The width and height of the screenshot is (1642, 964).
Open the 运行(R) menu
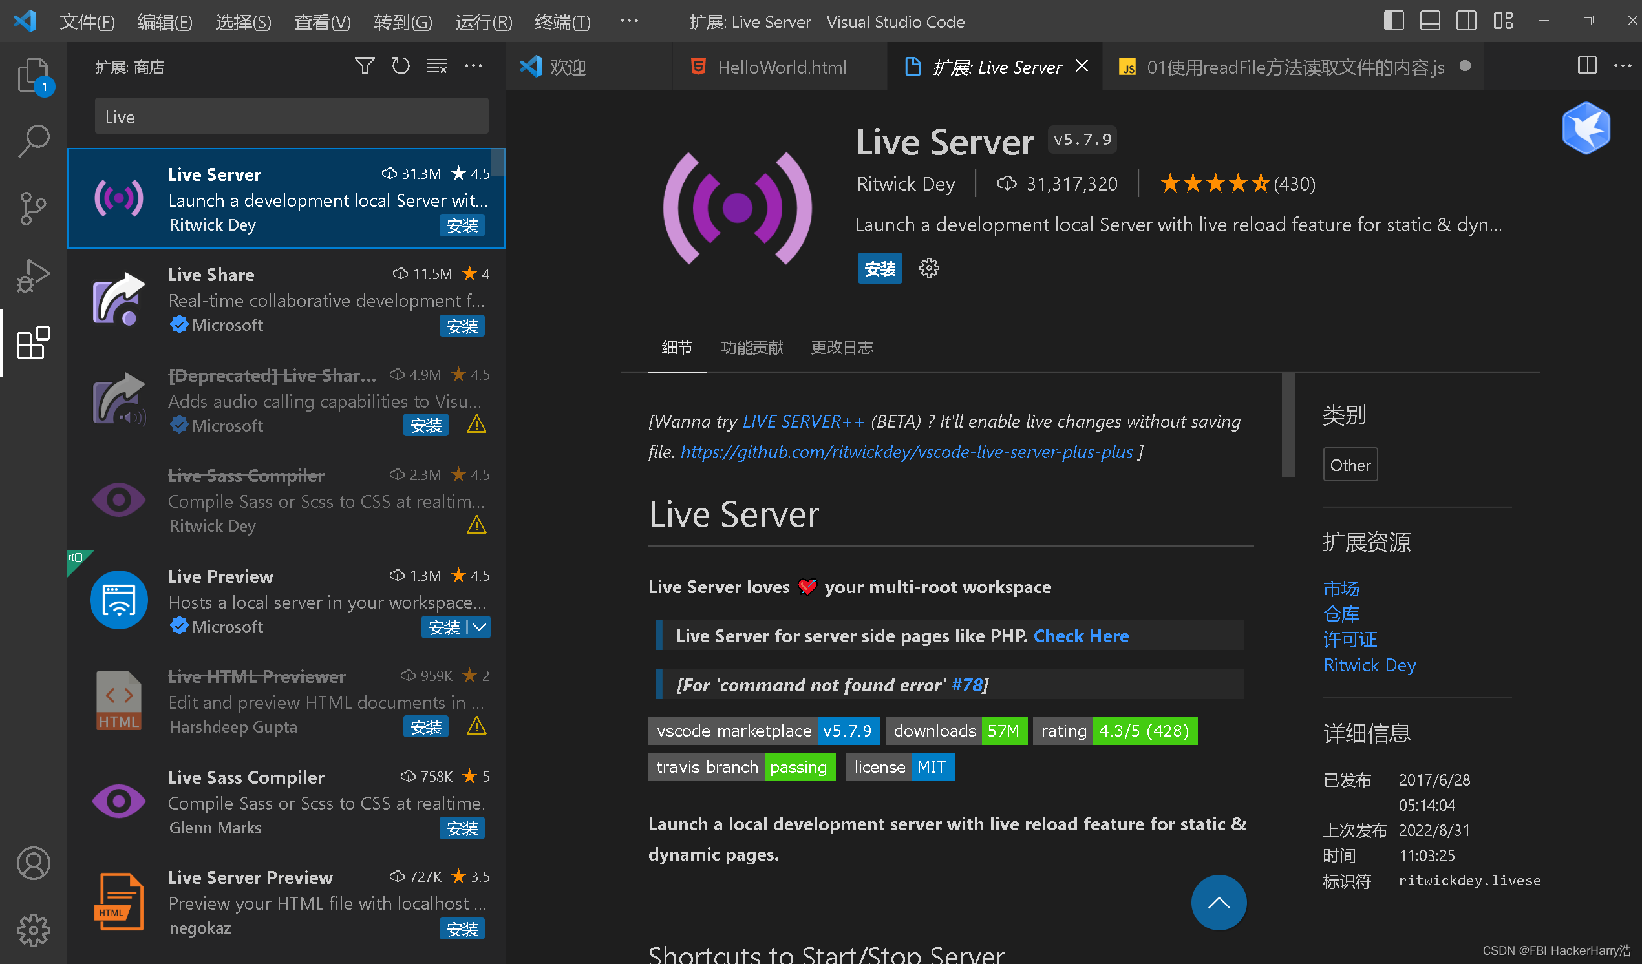484,22
